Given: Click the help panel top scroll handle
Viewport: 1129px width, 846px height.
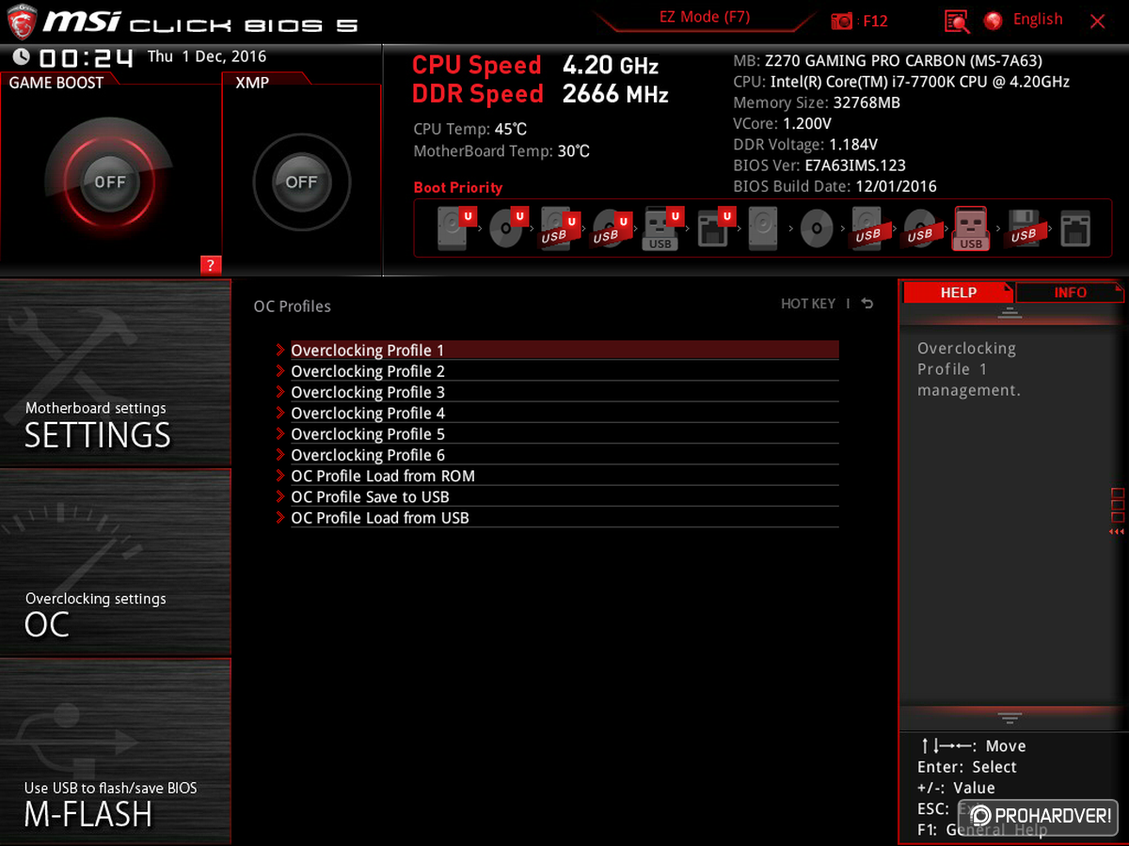Looking at the screenshot, I should coord(1010,313).
